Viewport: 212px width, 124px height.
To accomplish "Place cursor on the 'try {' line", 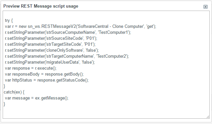I will (9, 21).
